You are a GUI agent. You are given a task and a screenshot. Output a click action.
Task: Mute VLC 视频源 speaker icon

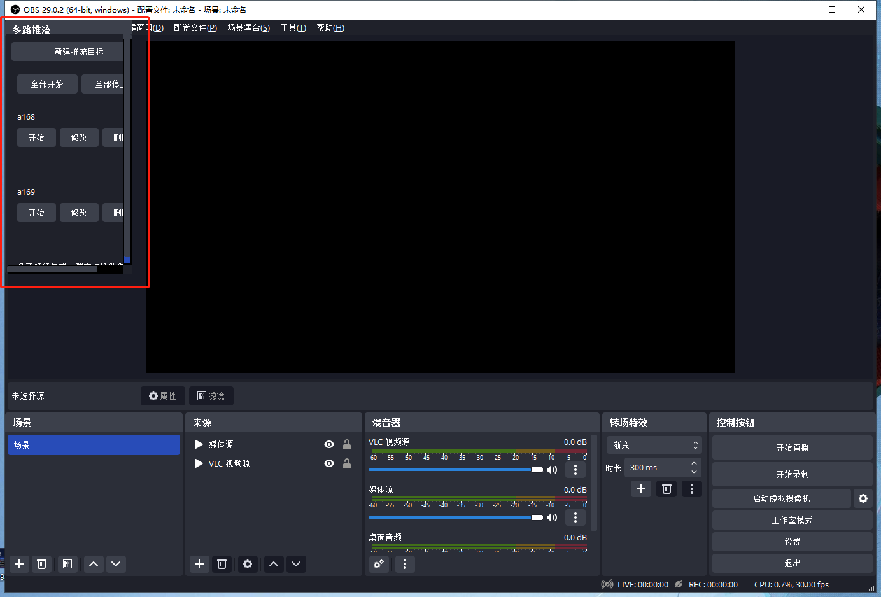click(552, 470)
